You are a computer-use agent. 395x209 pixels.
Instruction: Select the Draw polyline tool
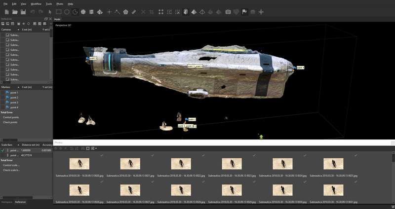(x=117, y=12)
